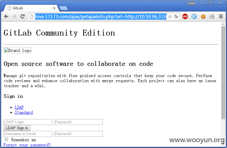The image size is (227, 148).
Task: Open the cookie extension icon
Action: [x=203, y=16]
